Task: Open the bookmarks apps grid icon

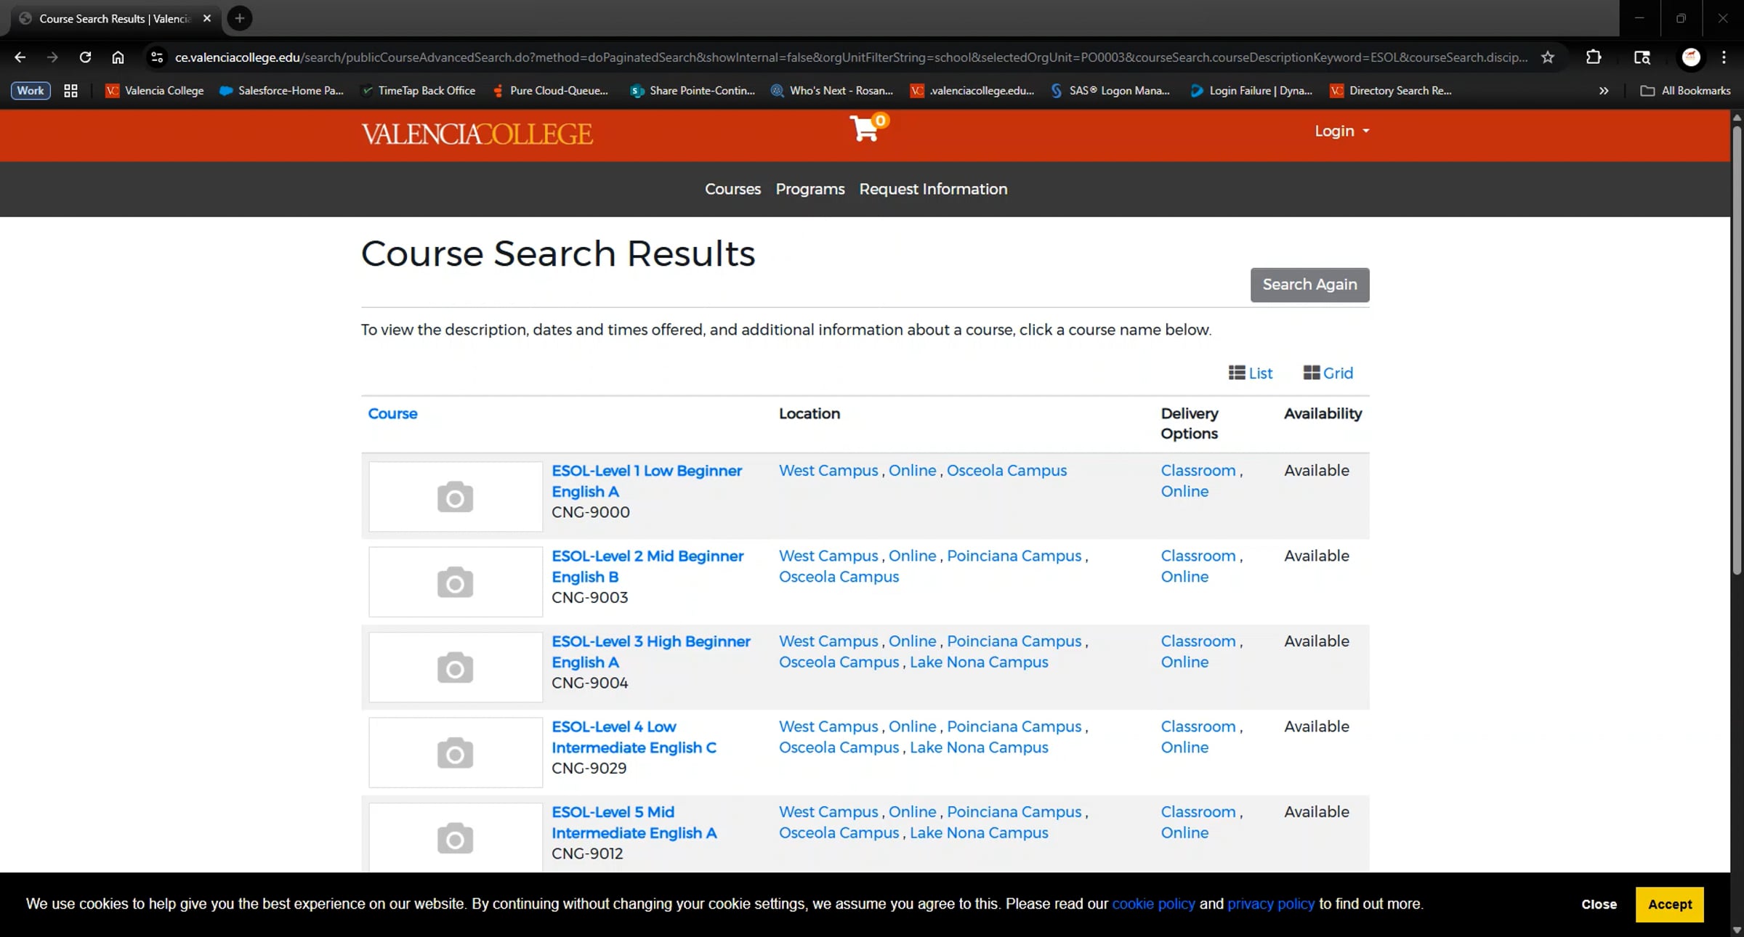Action: click(70, 91)
